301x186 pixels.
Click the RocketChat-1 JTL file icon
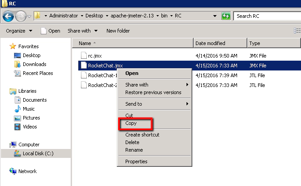84,75
